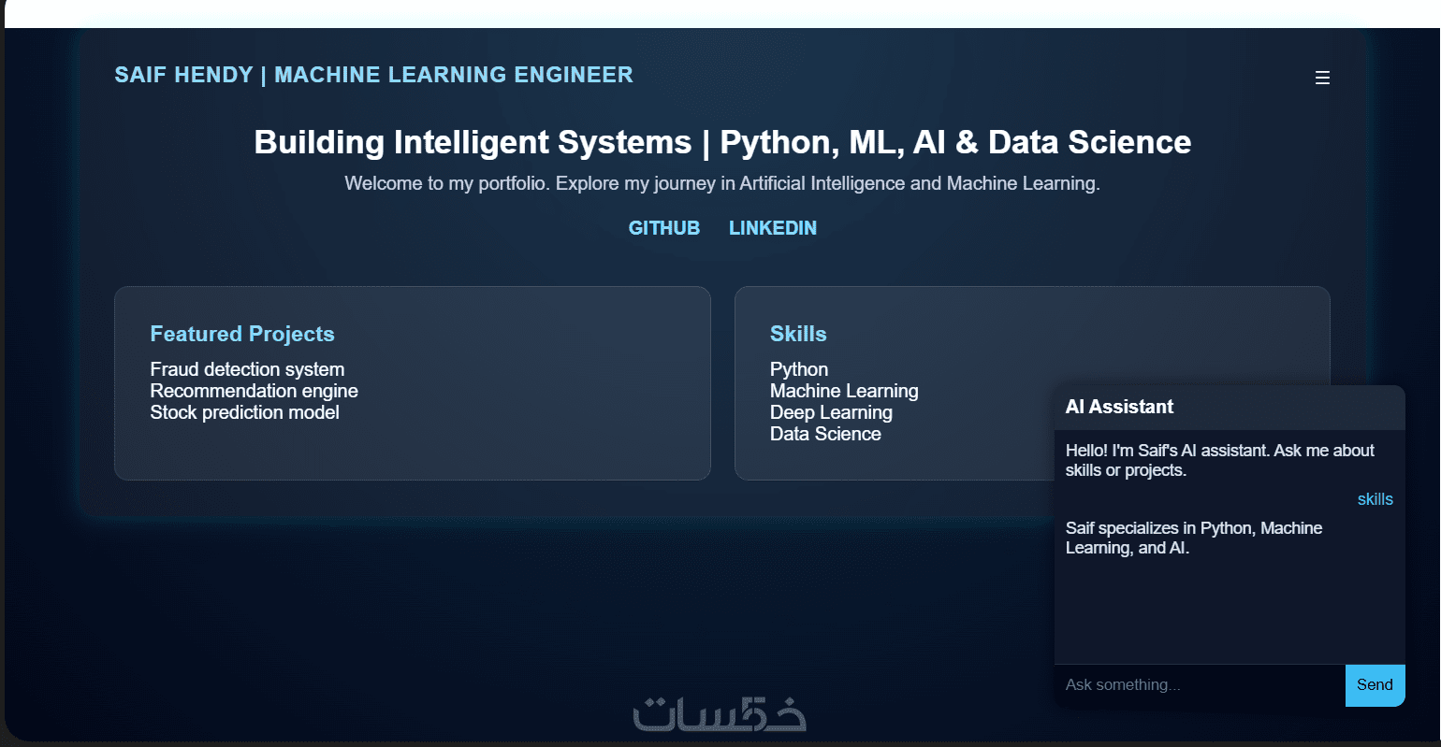The image size is (1441, 747).
Task: Click the user's 'skills' chat message
Action: tap(1375, 499)
